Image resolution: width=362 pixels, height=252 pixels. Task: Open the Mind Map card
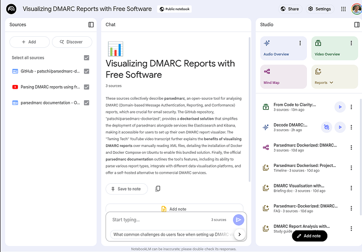[x=283, y=77]
